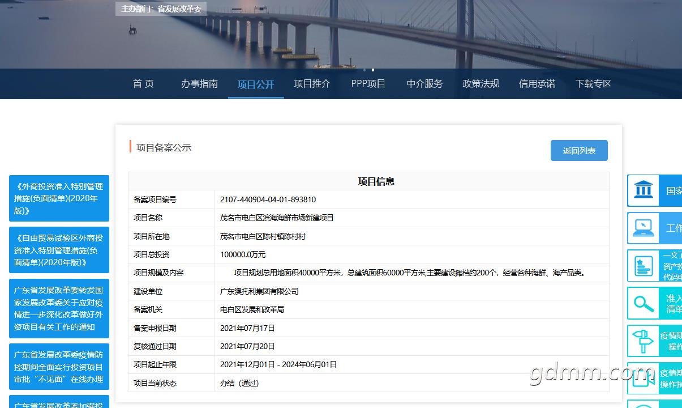Click the laptop computer icon
This screenshot has height=408, width=682.
(x=644, y=228)
